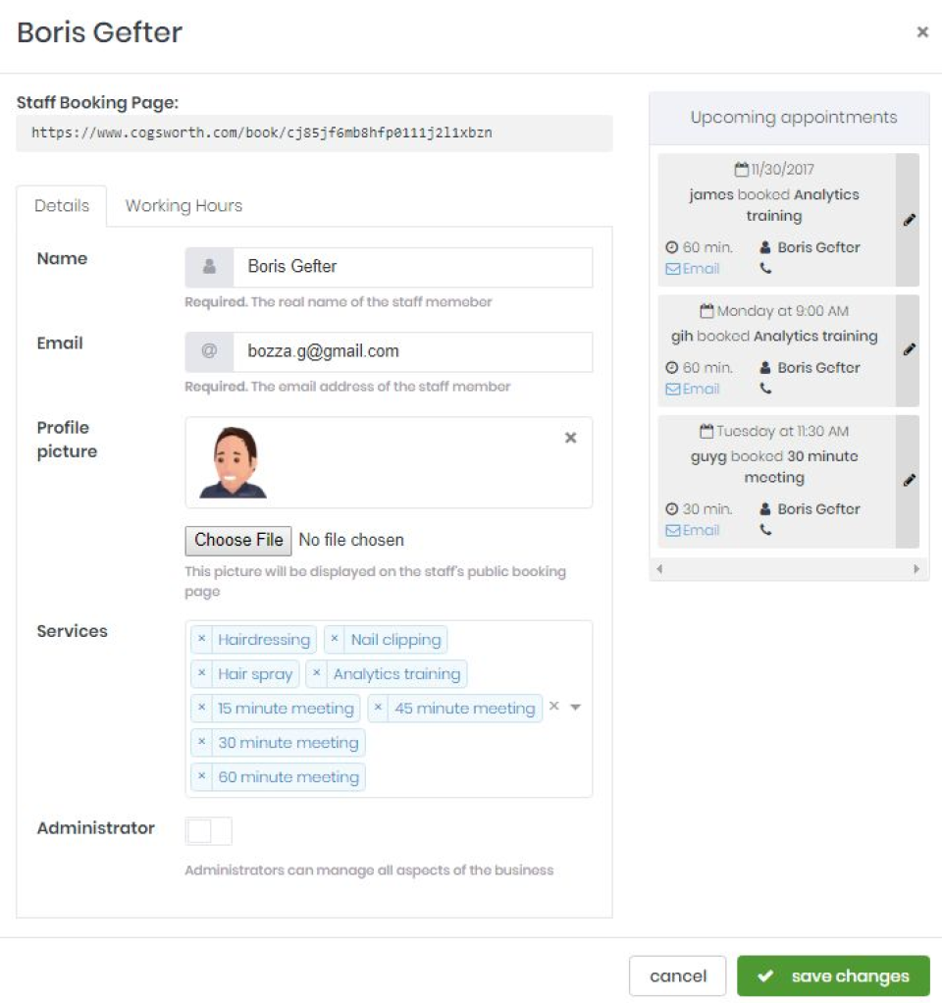Click the Choose File button
This screenshot has width=942, height=1003.
tap(238, 541)
